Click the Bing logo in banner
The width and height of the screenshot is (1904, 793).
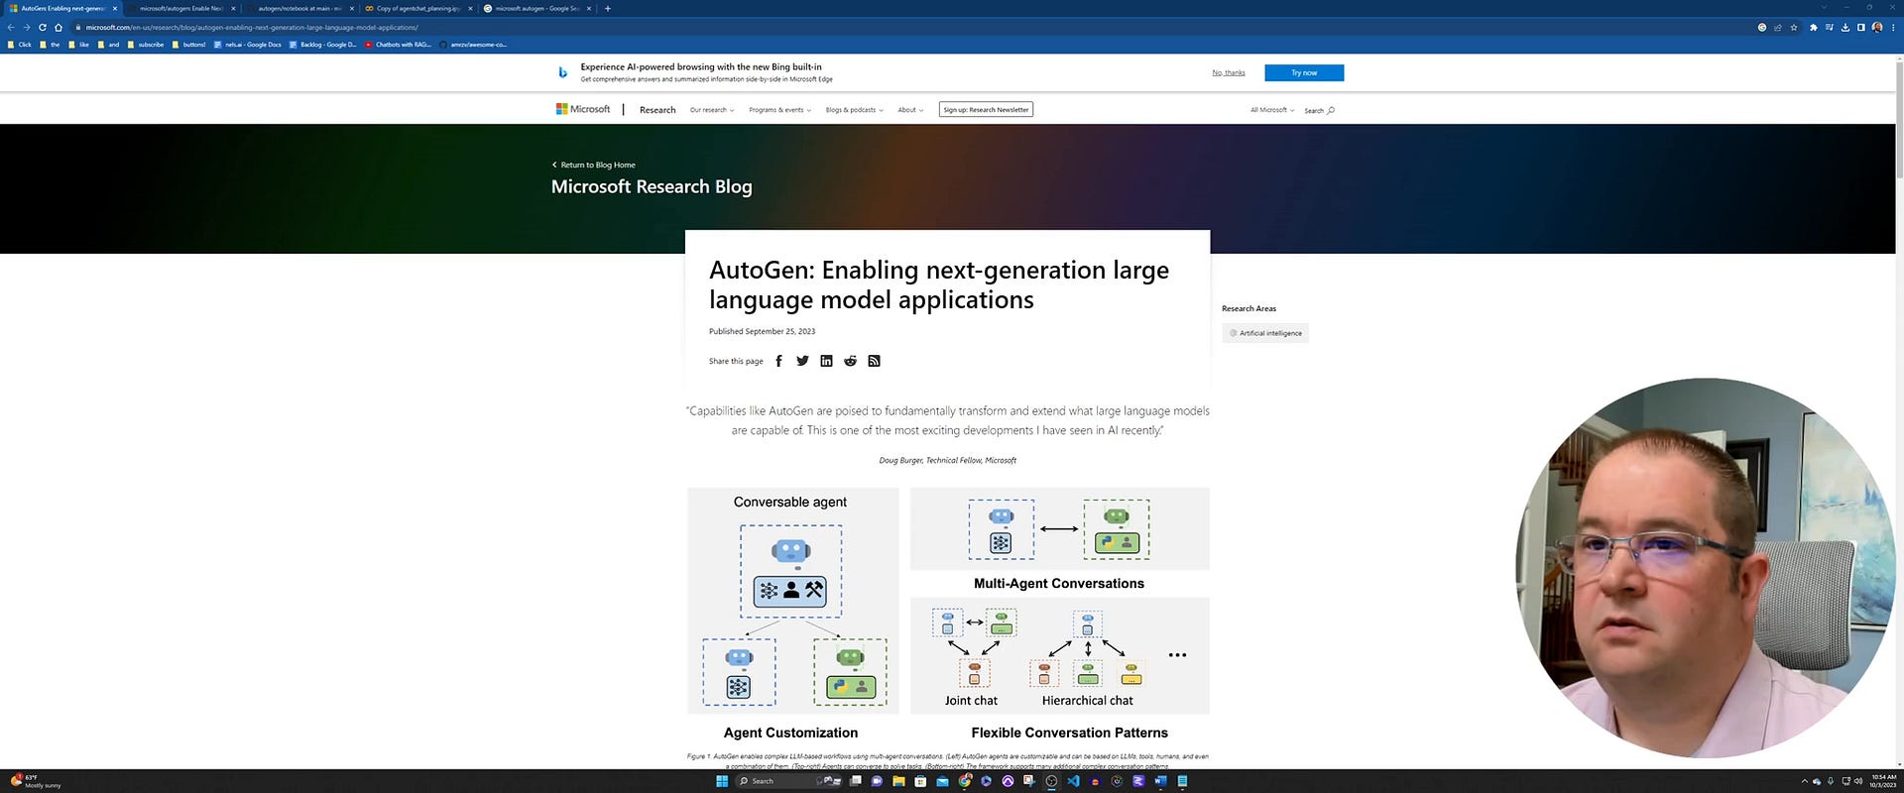pyautogui.click(x=562, y=72)
